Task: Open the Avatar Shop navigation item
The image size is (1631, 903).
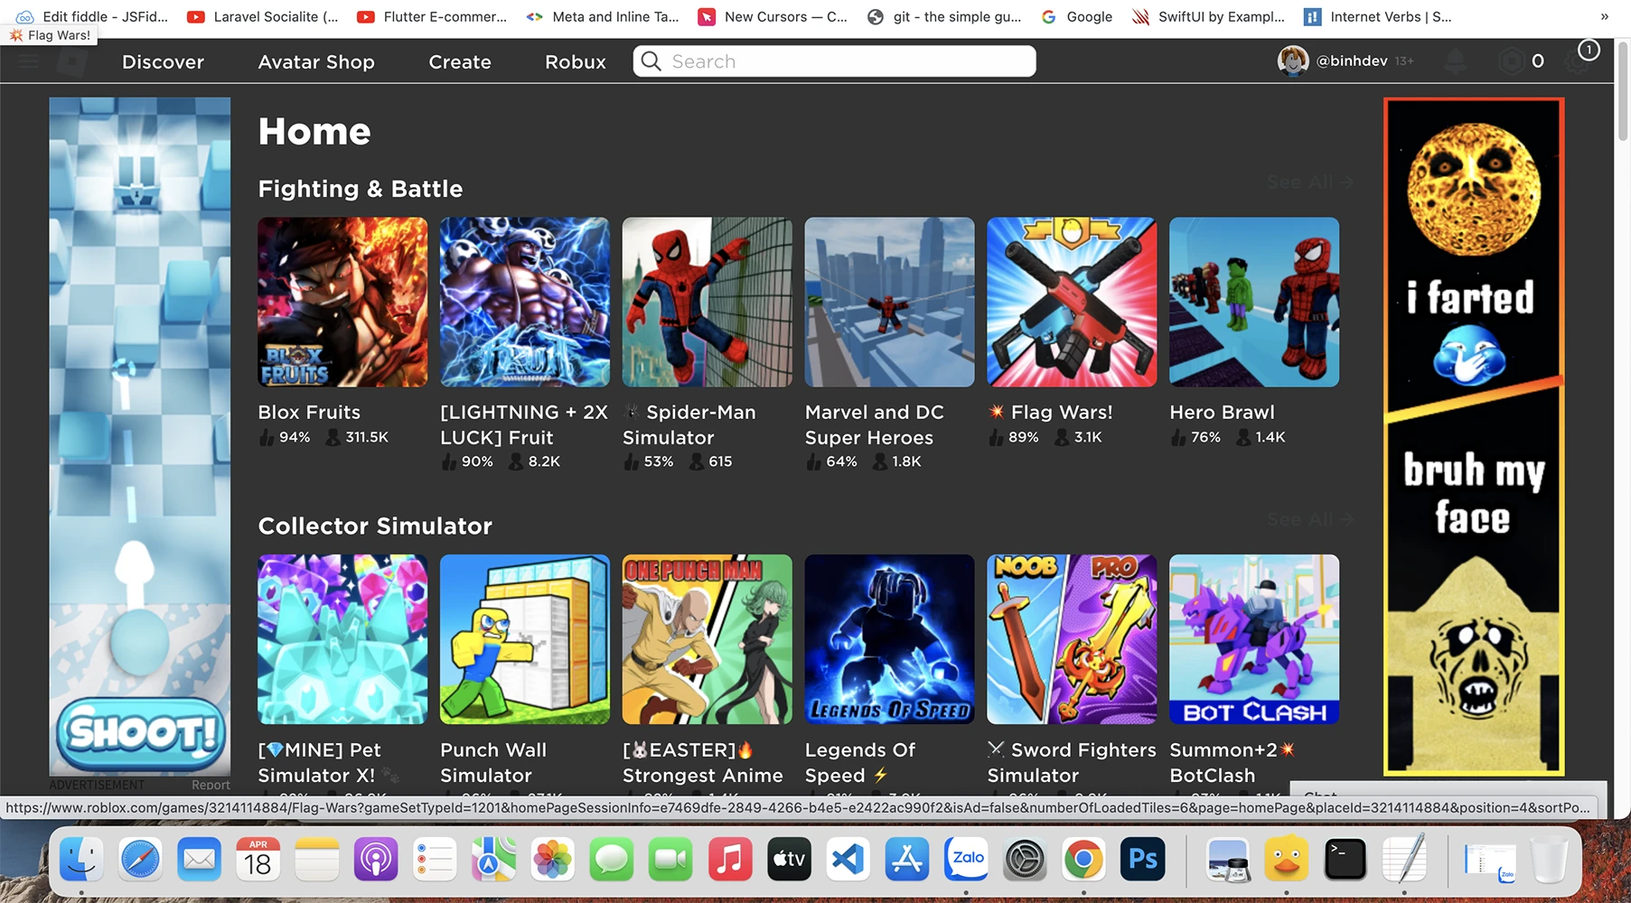Action: tap(316, 61)
